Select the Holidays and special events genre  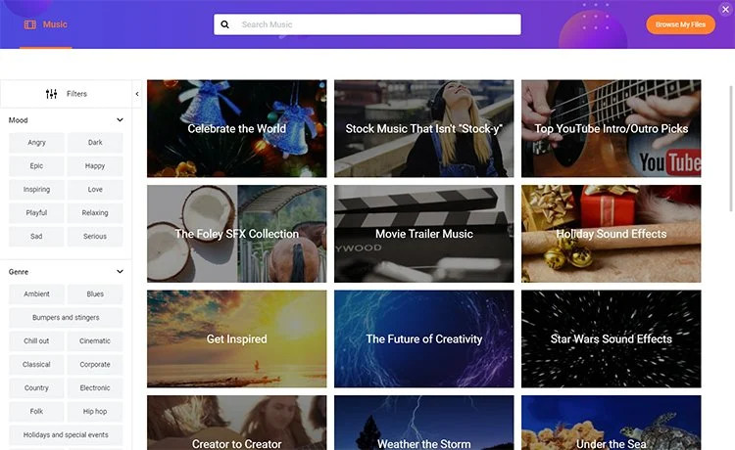coord(66,435)
